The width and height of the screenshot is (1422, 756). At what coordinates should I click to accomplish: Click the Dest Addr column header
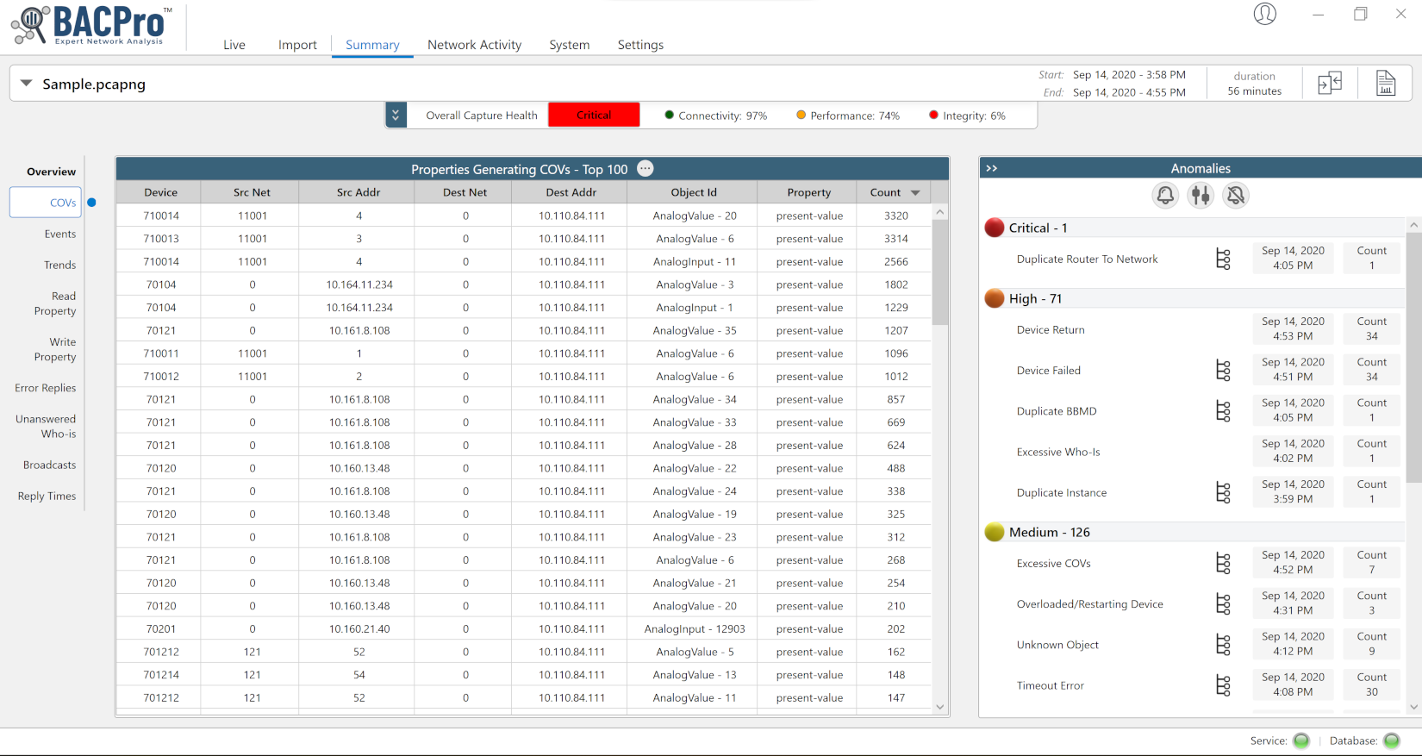[x=571, y=192]
